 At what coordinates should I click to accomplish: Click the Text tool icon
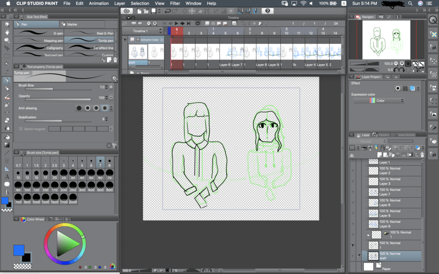[x=7, y=176]
